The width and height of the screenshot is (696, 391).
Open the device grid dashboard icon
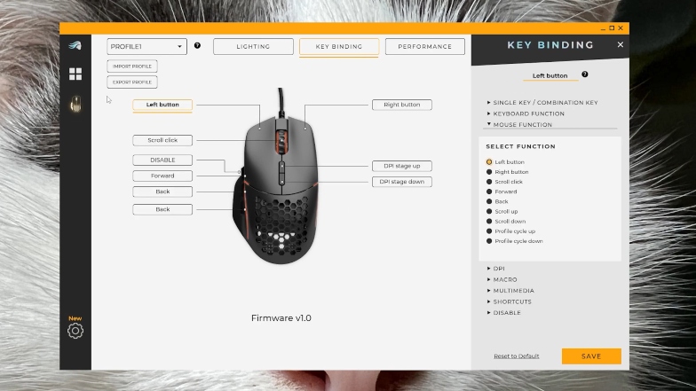click(75, 74)
